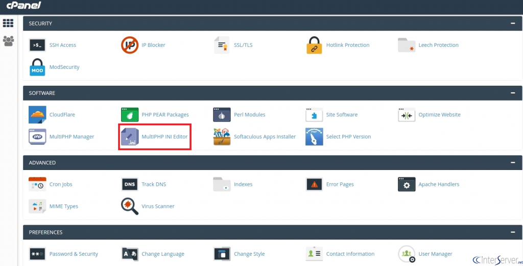Viewport: 523px width, 266px height.
Task: Open the Error Pages warning icon
Action: pos(314,184)
